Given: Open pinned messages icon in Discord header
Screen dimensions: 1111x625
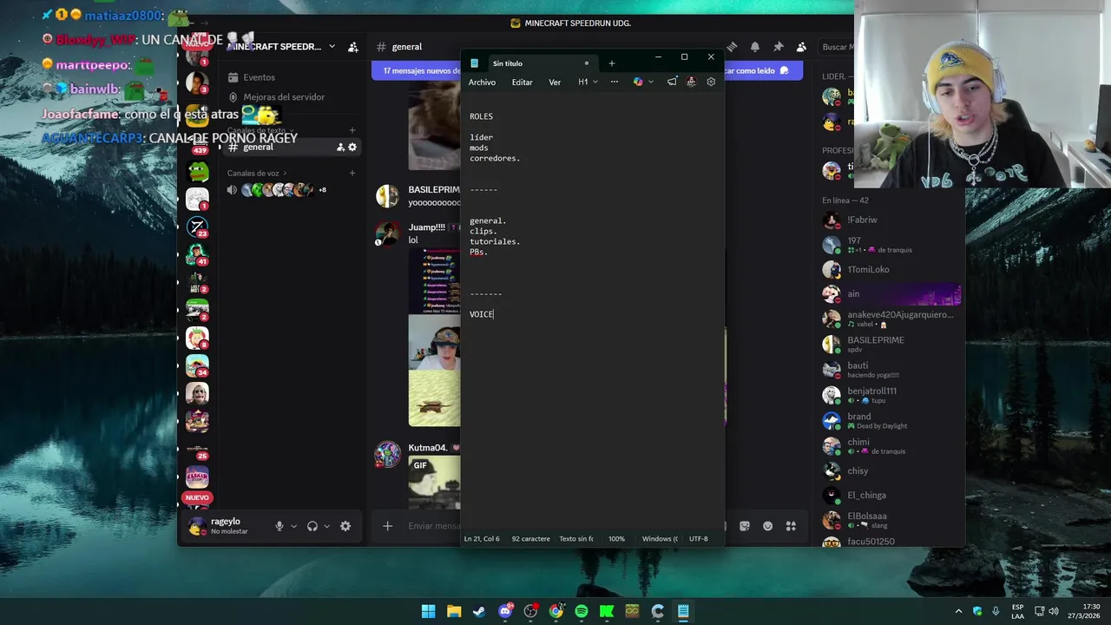Looking at the screenshot, I should (778, 47).
